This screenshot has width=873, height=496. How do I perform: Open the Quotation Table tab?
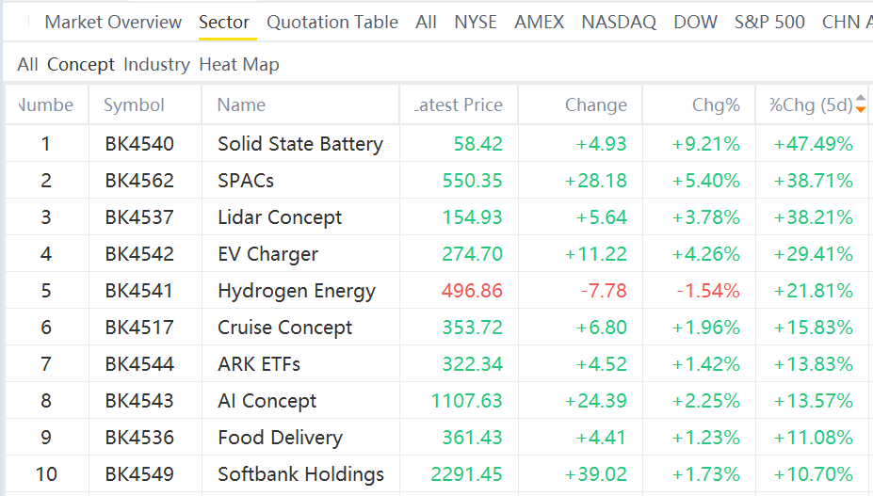coord(332,22)
